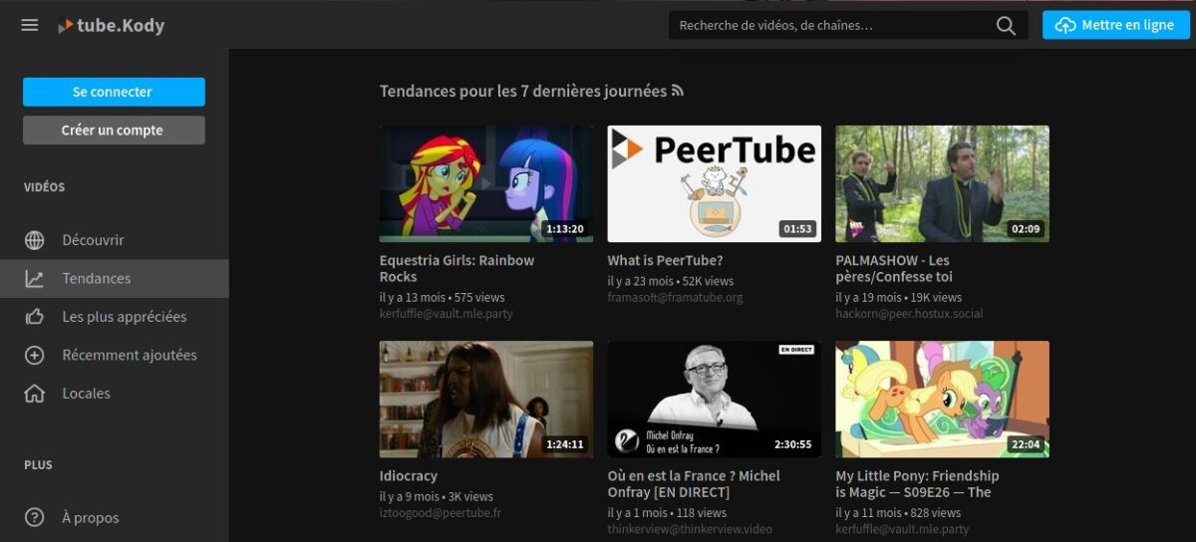Select Tendances in the sidebar
Viewport: 1196px width, 542px height.
(115, 279)
